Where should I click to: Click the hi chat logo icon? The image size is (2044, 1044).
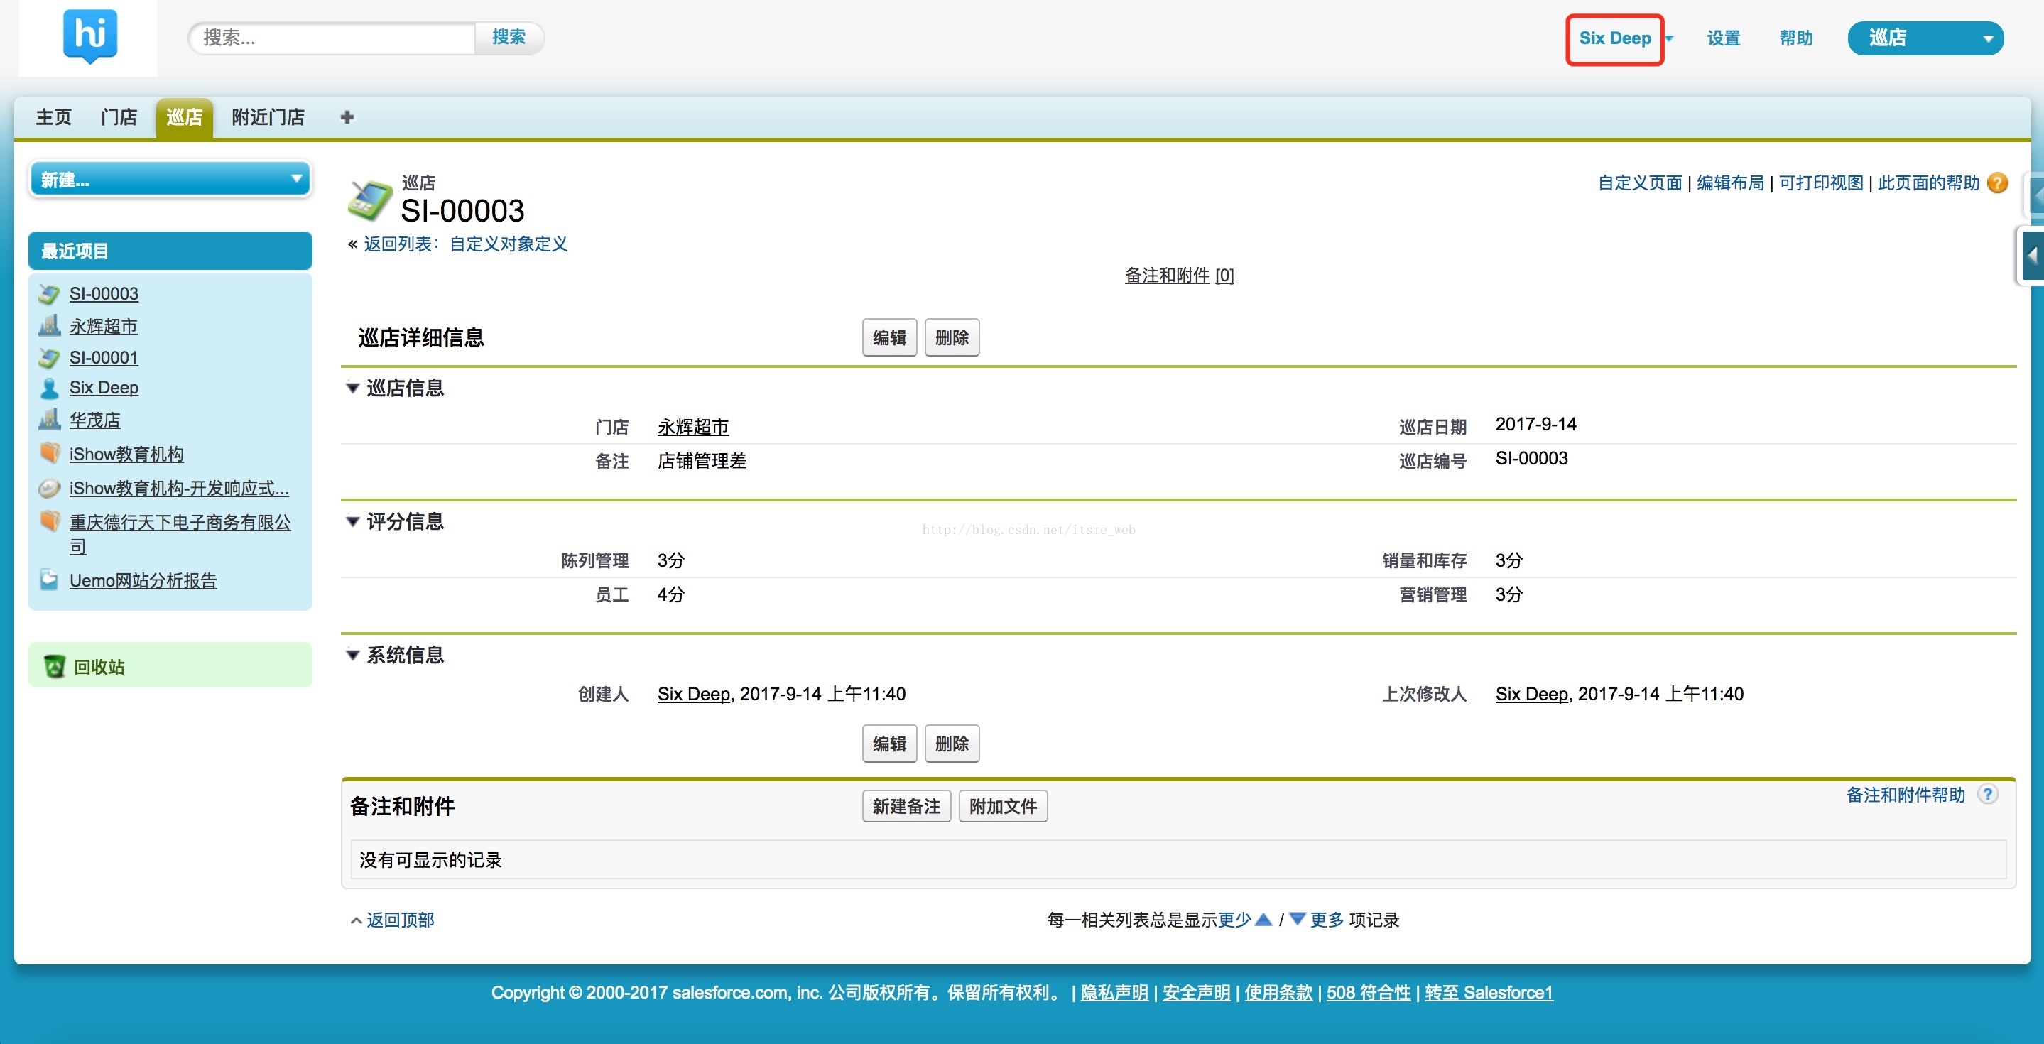(x=89, y=36)
